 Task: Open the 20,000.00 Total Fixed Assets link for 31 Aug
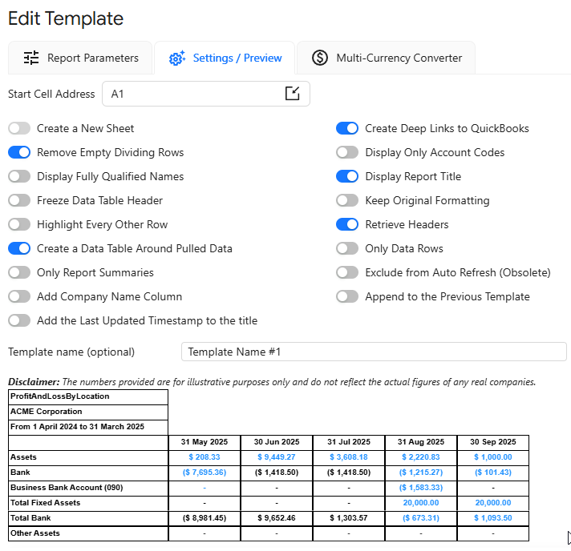[x=420, y=503]
